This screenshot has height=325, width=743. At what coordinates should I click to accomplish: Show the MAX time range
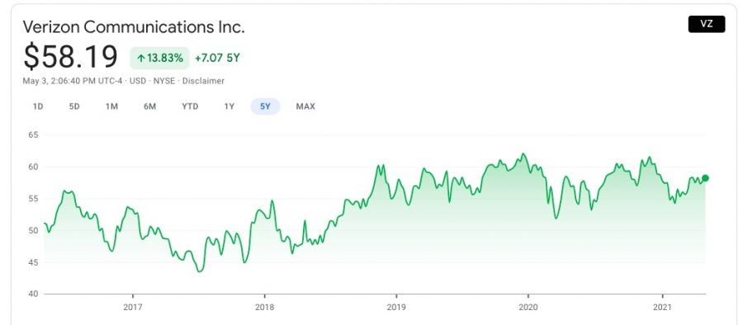click(x=305, y=106)
